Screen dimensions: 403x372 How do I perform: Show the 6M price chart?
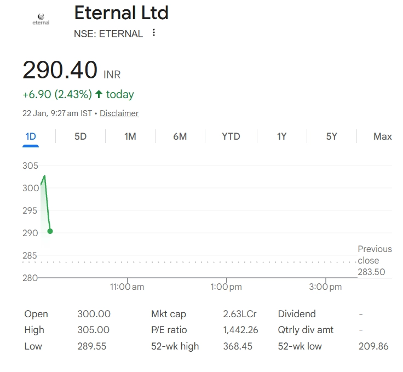point(180,136)
